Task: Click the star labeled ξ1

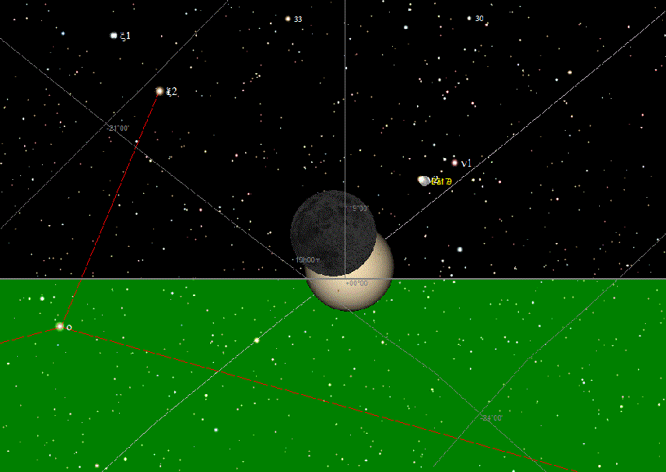Action: point(114,35)
